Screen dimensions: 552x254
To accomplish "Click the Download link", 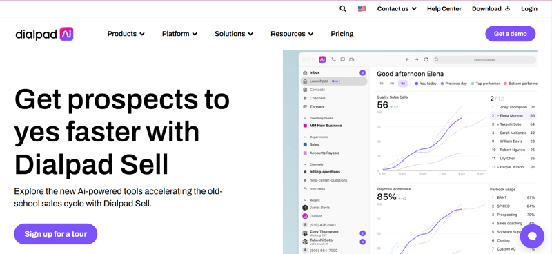I will (x=491, y=9).
